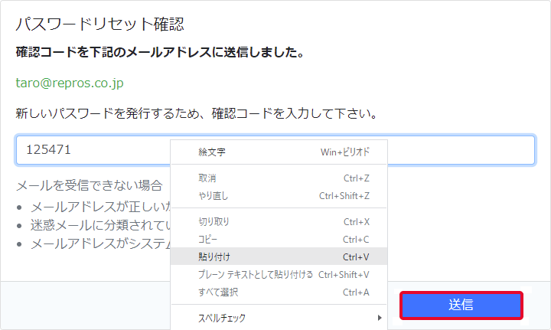Viewport: 551px width, 330px height.
Task: Click the taro@repros.co.jp email address
Action: (70, 82)
